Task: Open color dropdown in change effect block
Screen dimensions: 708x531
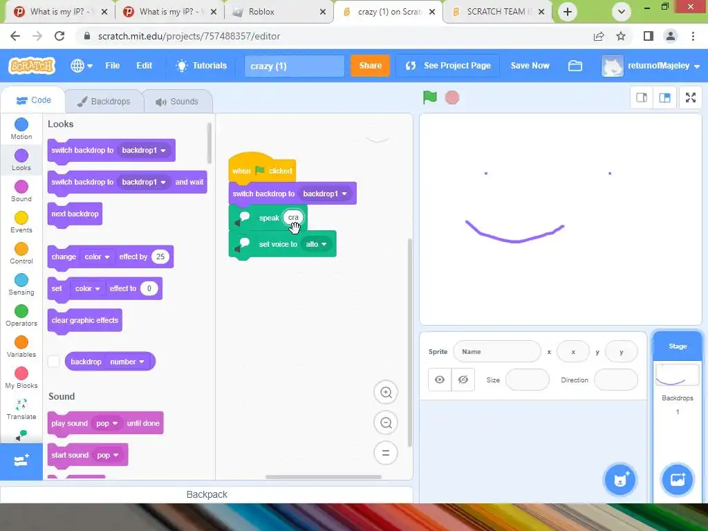Action: (97, 257)
